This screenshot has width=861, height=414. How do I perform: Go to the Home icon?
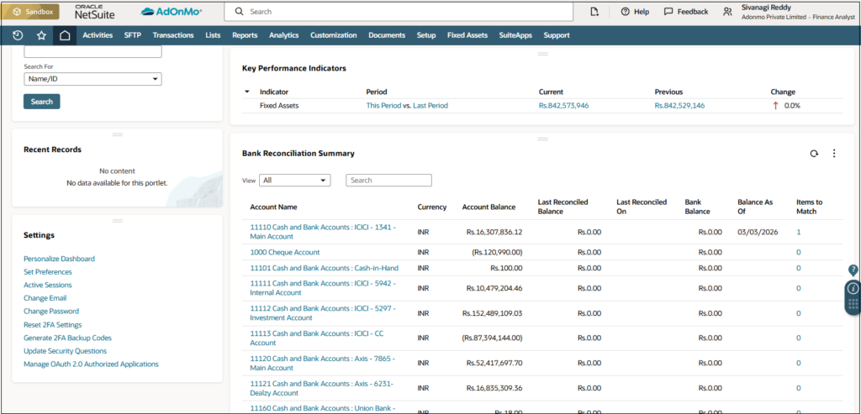[x=65, y=35]
